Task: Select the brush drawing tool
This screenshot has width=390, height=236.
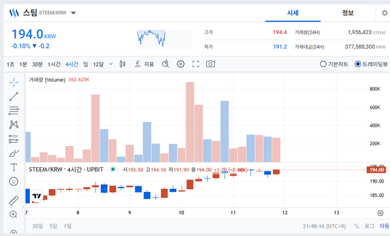Action: tap(14, 153)
